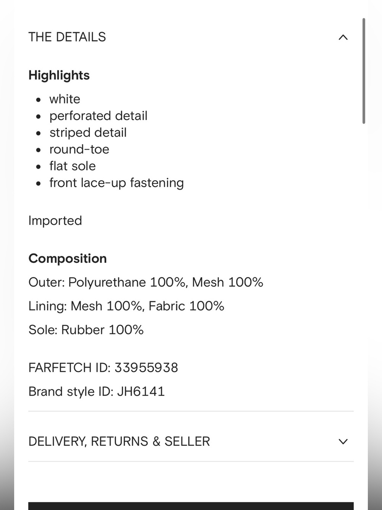Select the FARFETCH ID 33955938 text
The image size is (382, 510).
pyautogui.click(x=103, y=368)
